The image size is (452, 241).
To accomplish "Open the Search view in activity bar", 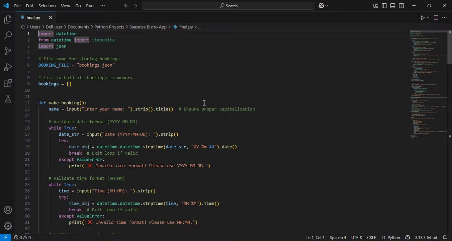I will (x=8, y=35).
